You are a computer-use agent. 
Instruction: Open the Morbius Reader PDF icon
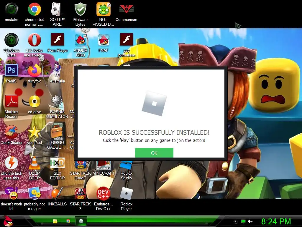click(x=12, y=106)
